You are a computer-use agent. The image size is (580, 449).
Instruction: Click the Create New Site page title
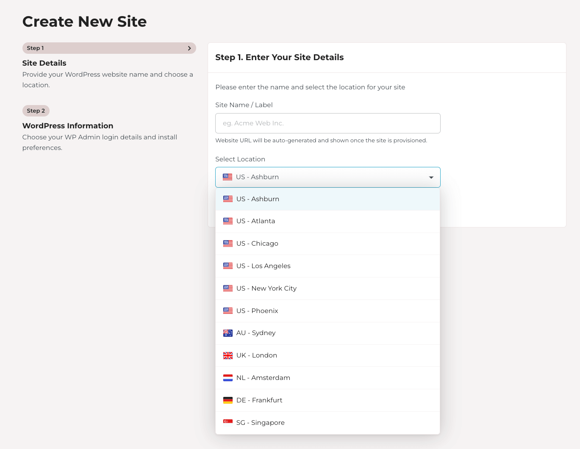(85, 22)
